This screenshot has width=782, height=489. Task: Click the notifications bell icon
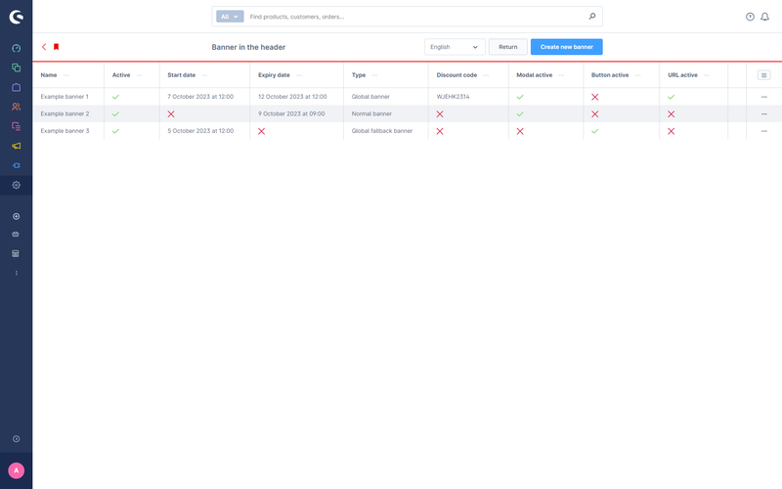[764, 17]
